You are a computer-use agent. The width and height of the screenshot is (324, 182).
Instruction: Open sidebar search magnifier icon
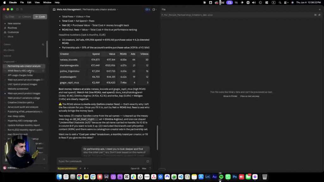point(22,9)
